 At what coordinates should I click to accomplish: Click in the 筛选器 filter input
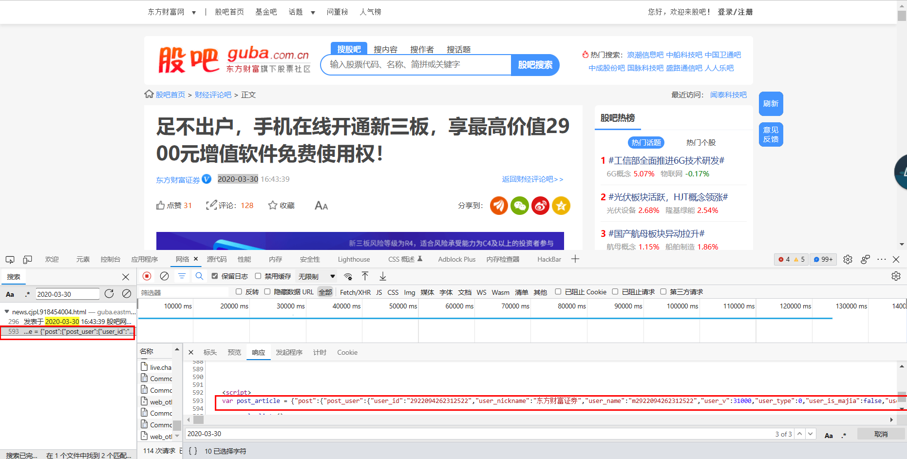pos(183,292)
